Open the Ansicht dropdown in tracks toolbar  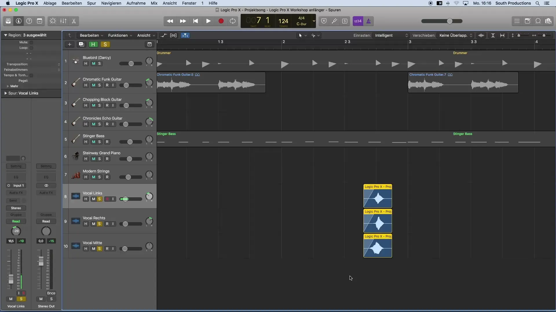coord(146,36)
